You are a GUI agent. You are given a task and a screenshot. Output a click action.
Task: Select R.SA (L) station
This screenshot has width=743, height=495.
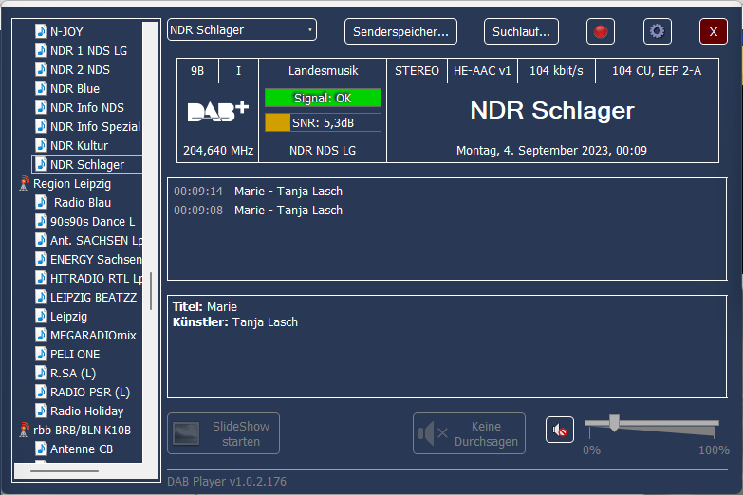73,373
